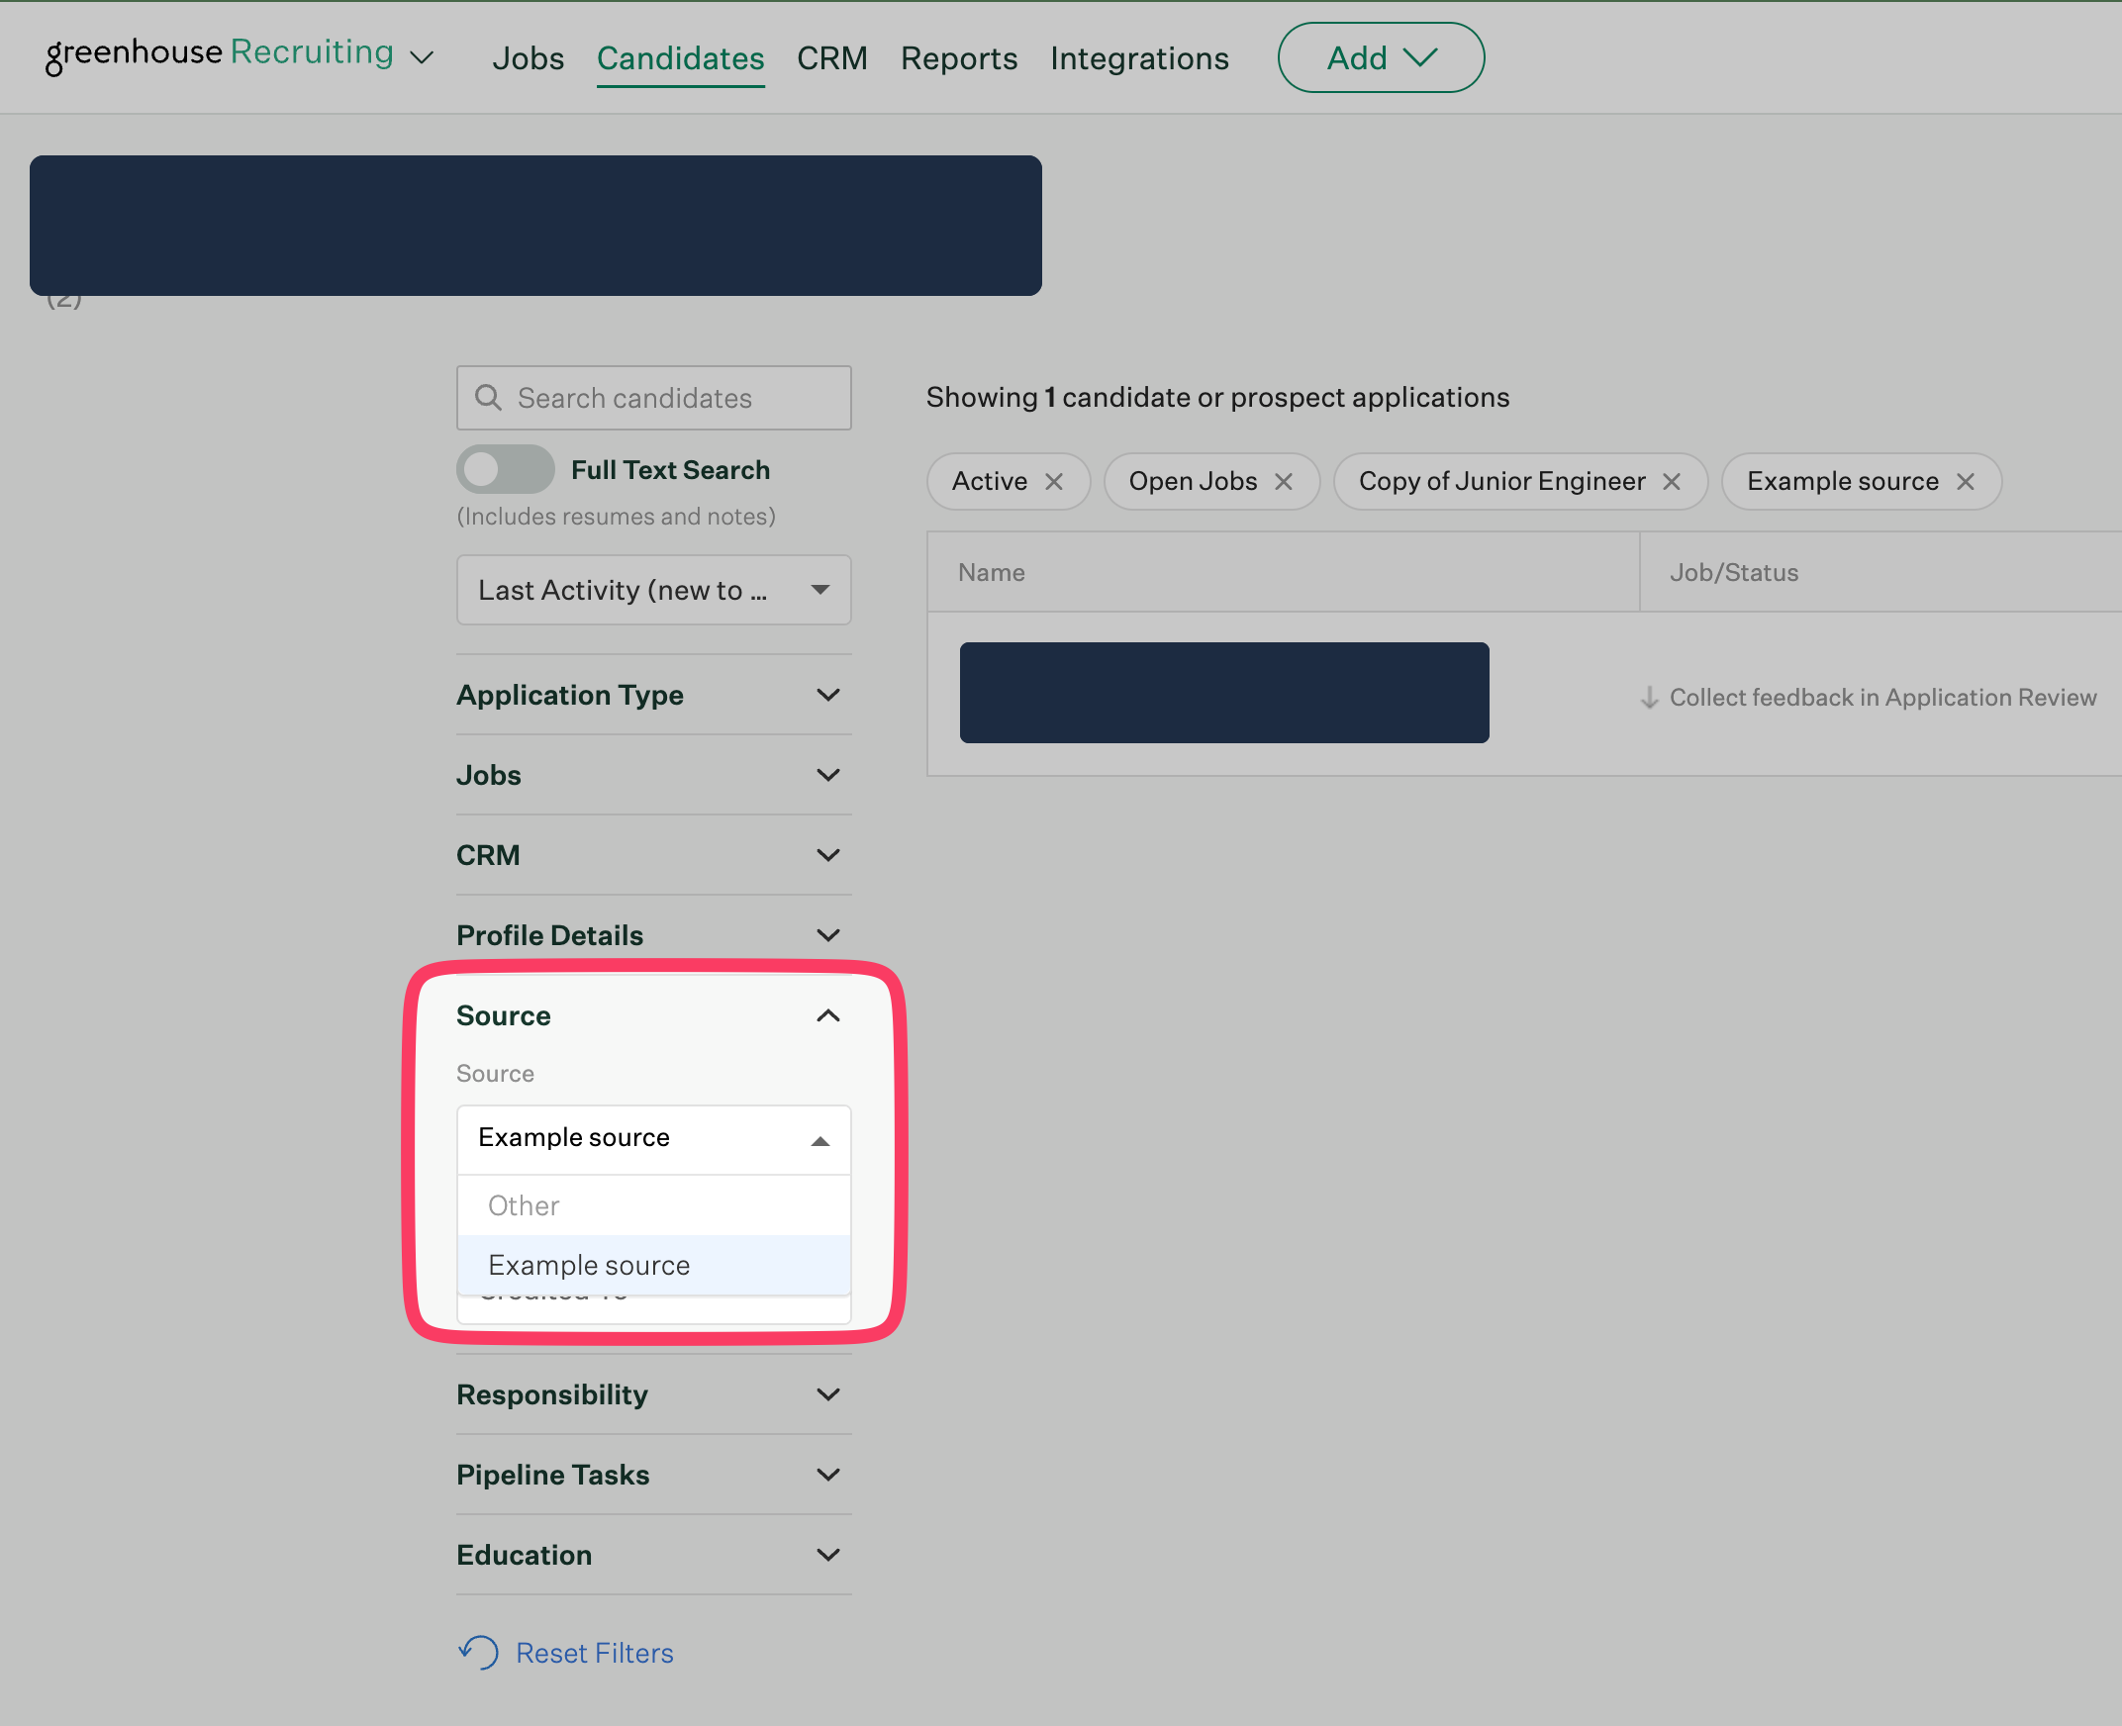Remove the Open Jobs filter chip
The image size is (2122, 1726).
1284,482
